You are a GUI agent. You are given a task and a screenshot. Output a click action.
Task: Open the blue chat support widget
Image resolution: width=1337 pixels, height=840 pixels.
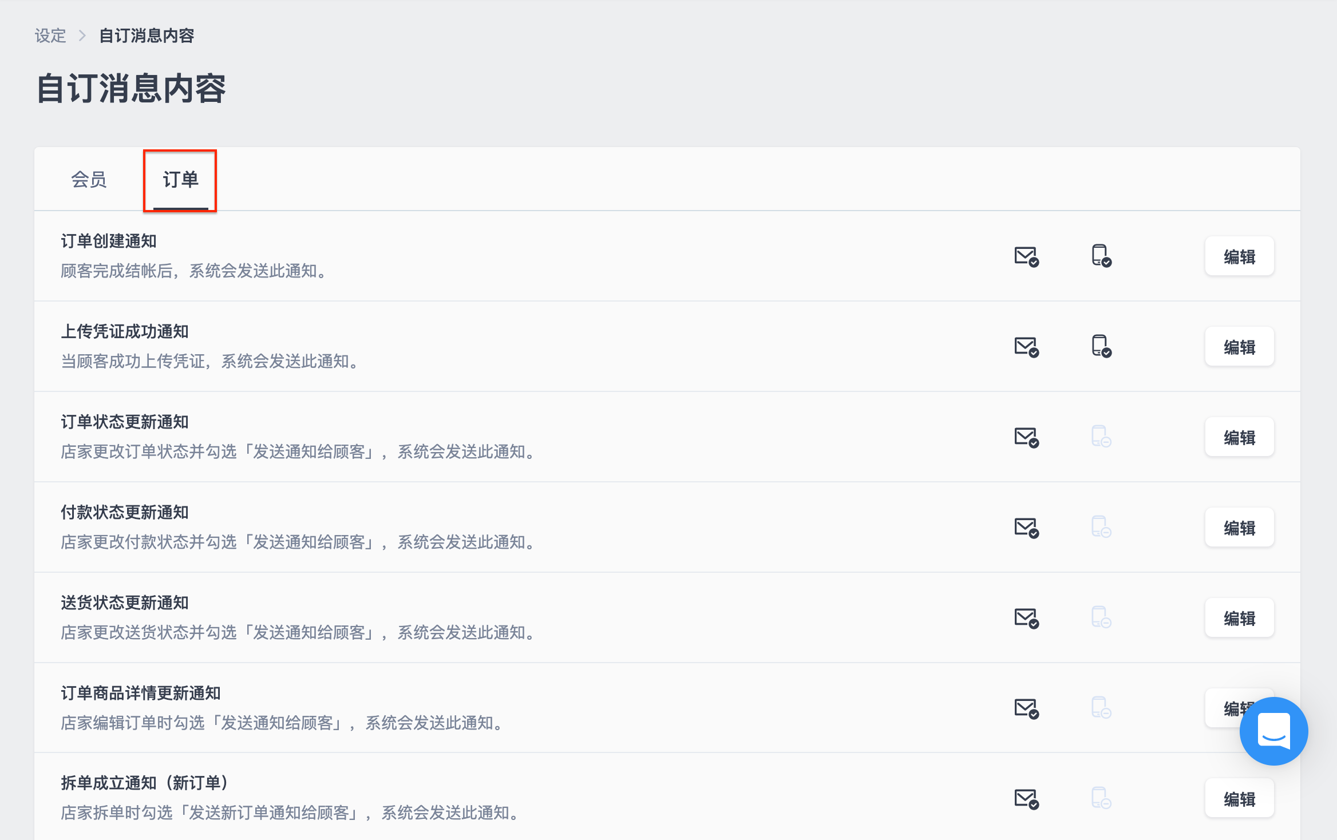click(1273, 731)
